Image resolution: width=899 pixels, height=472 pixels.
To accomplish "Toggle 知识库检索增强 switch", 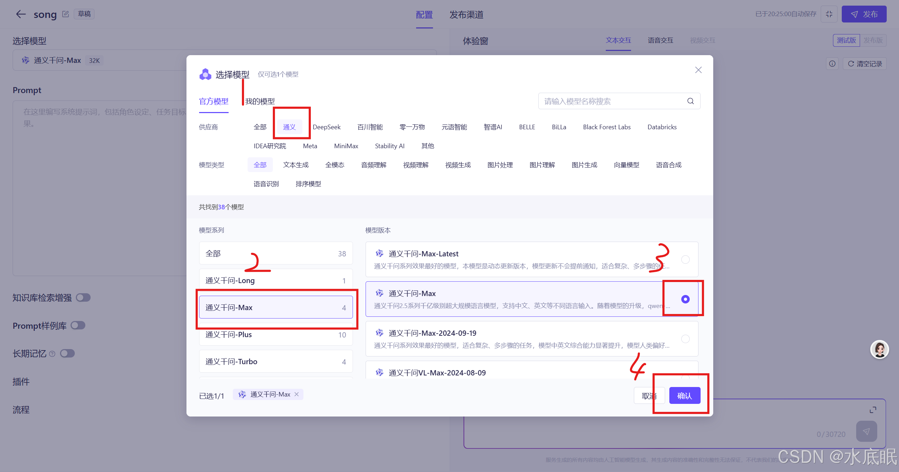I will 83,298.
